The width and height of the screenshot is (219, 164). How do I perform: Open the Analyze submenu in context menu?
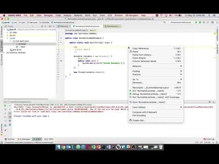point(156,74)
